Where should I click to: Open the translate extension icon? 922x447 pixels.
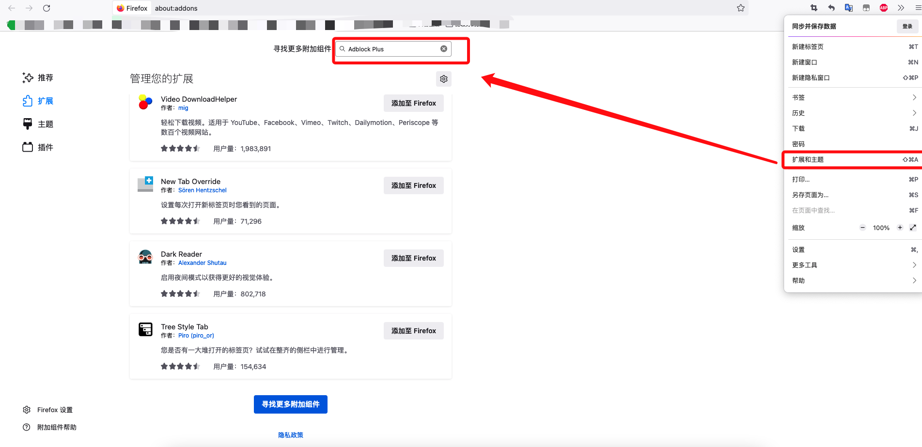(x=849, y=8)
